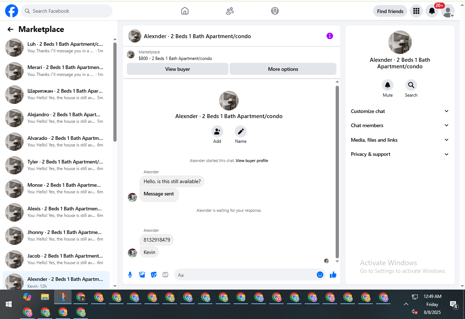The height and width of the screenshot is (319, 465).
Task: Click Add people icon in chat
Action: click(217, 131)
